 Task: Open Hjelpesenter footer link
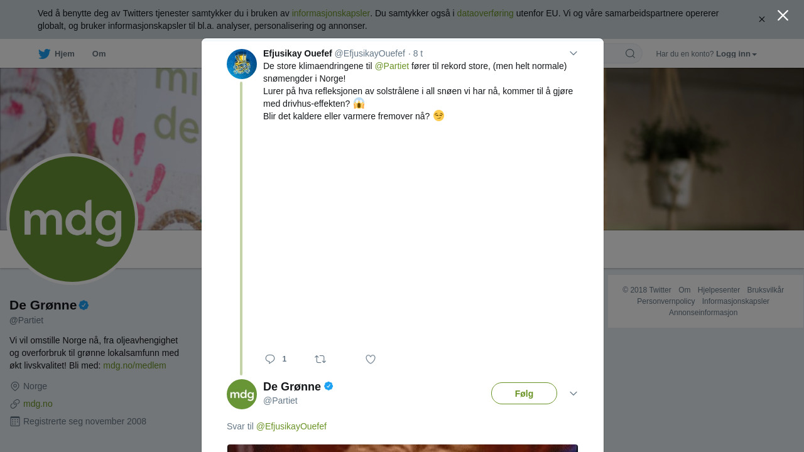719,290
